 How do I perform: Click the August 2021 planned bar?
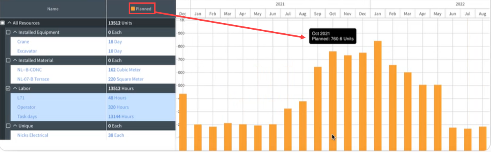tap(302, 126)
